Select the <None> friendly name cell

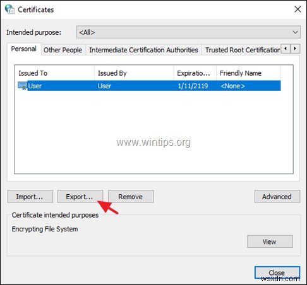232,86
